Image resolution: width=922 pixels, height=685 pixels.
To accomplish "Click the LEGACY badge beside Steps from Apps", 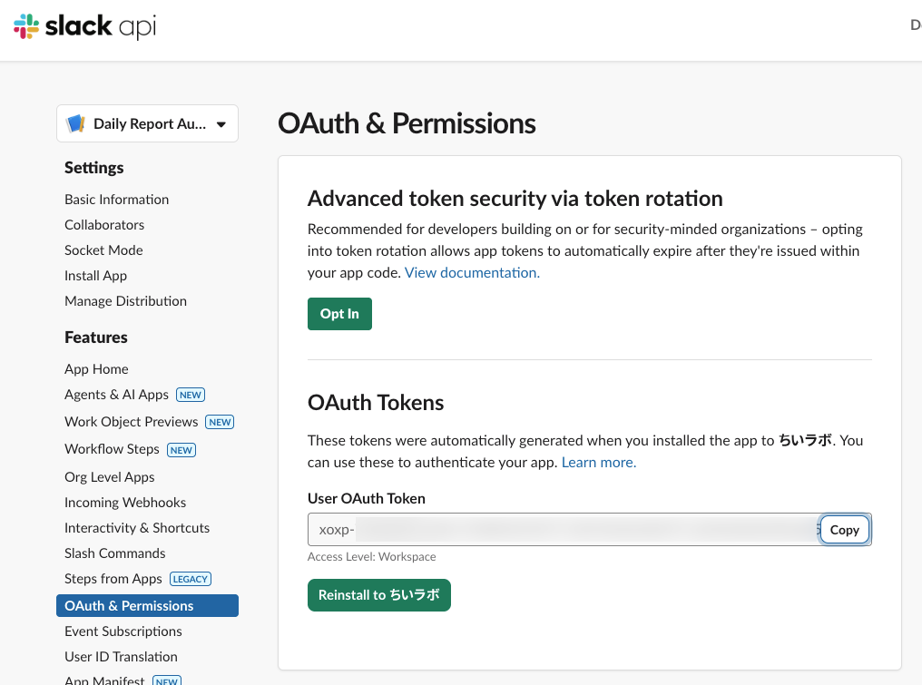I will (191, 579).
